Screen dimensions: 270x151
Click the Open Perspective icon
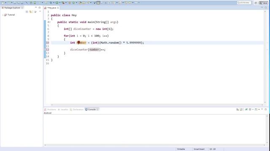tap(256, 3)
